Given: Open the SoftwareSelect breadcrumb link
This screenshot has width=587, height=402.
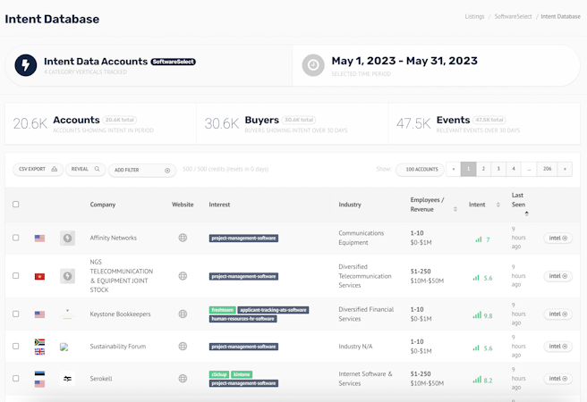Looking at the screenshot, I should point(513,16).
